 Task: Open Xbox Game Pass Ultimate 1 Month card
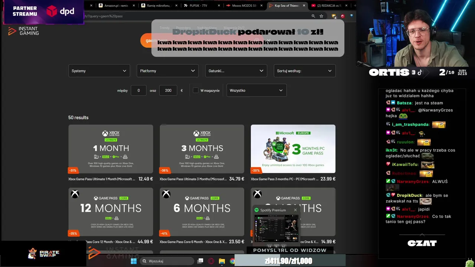[111, 149]
